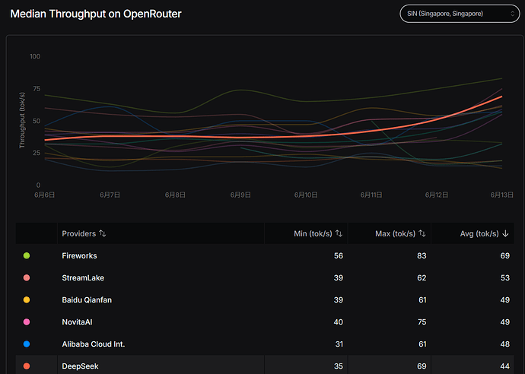Click the 6月9日 x-axis date label
The image size is (525, 374).
240,195
